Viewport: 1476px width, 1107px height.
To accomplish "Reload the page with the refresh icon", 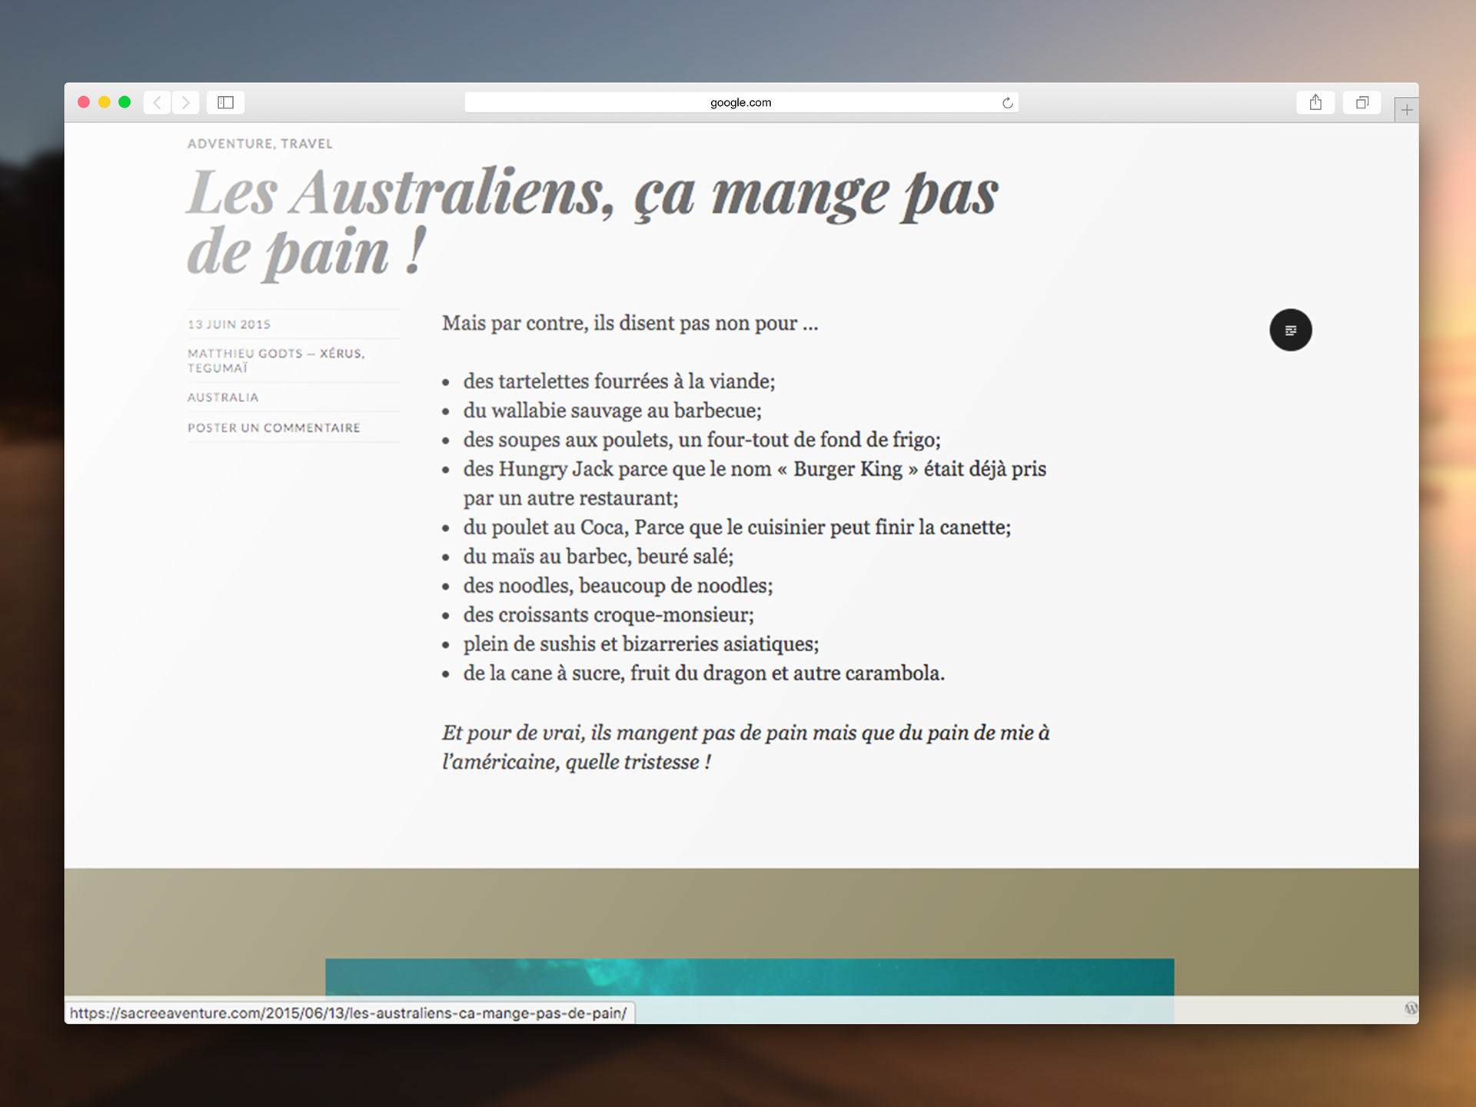I will point(1007,103).
